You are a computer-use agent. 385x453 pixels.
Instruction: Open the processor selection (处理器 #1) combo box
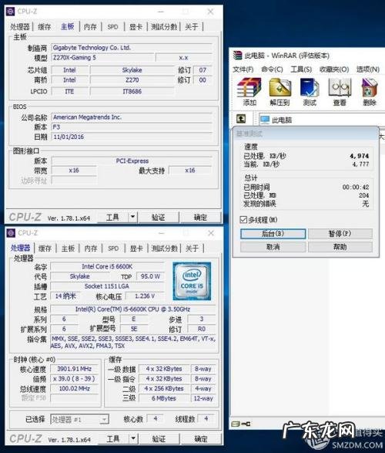point(79,419)
